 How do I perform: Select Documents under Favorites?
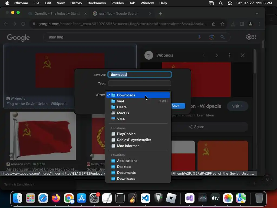tap(138, 173)
